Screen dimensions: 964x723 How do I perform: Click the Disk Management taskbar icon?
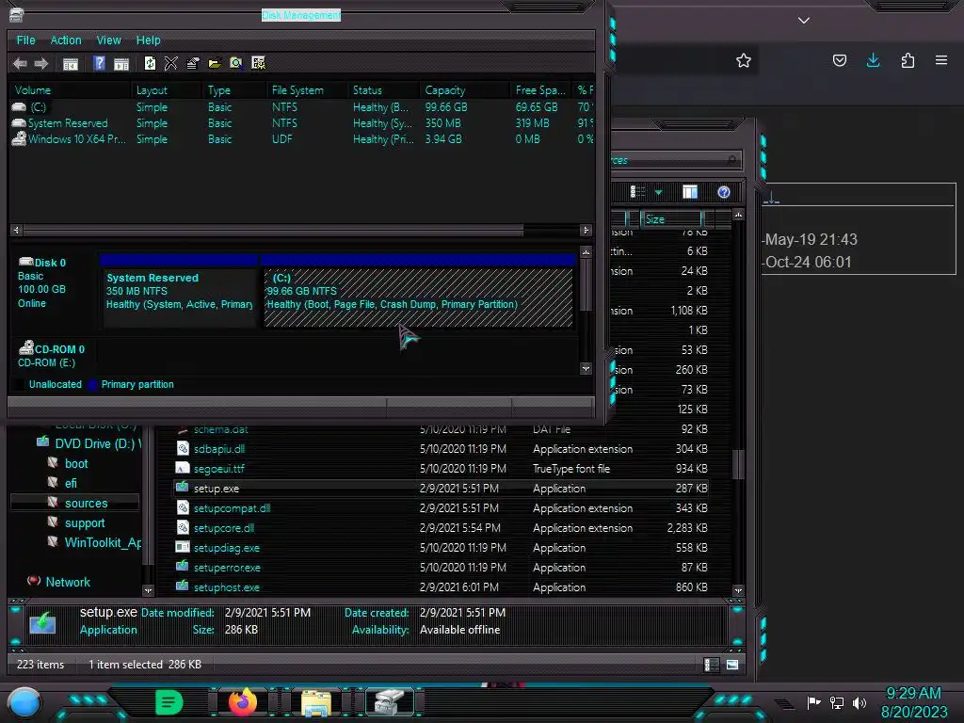[390, 702]
